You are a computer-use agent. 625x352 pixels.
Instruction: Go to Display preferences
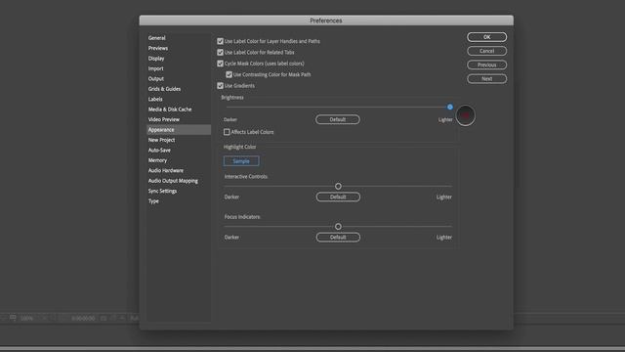(x=156, y=59)
